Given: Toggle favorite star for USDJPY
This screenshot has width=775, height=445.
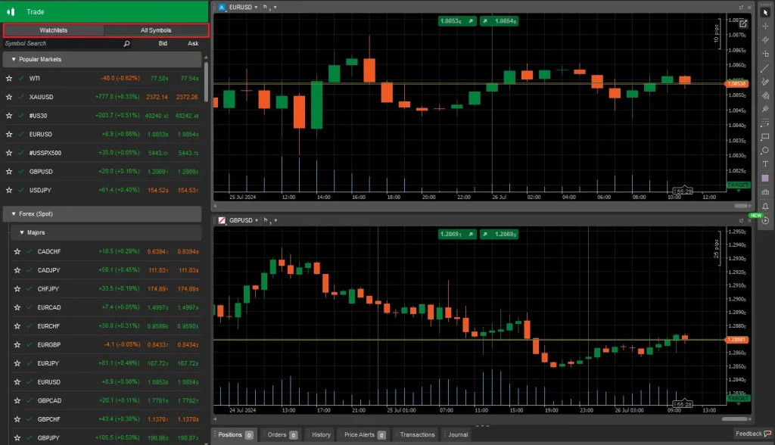Looking at the screenshot, I should click(x=9, y=190).
